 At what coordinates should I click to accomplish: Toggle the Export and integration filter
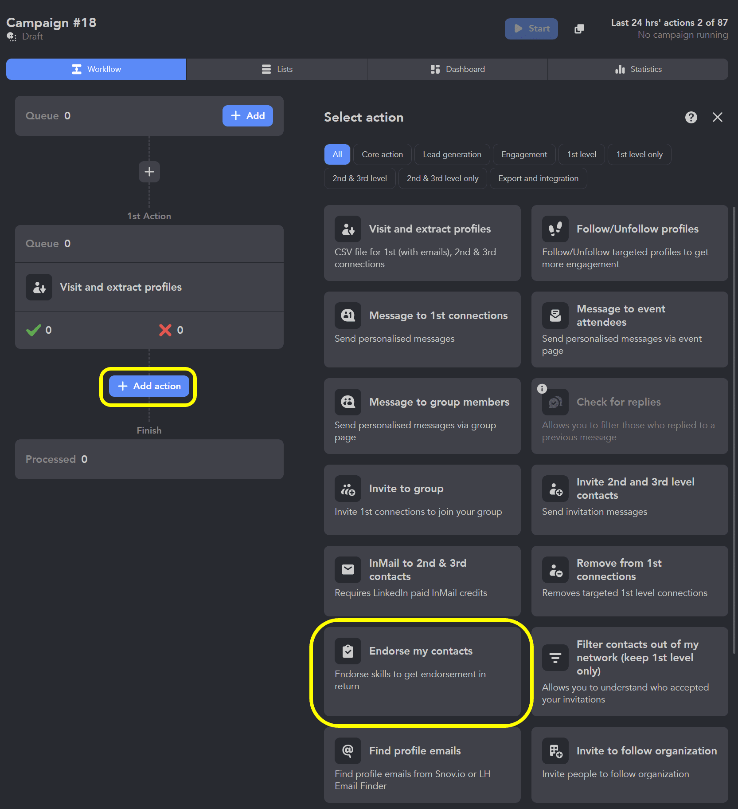pyautogui.click(x=538, y=178)
